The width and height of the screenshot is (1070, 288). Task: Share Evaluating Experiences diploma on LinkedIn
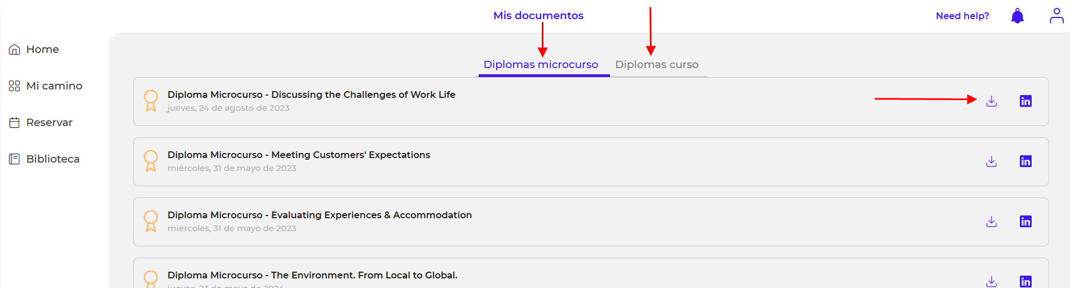pyautogui.click(x=1025, y=222)
